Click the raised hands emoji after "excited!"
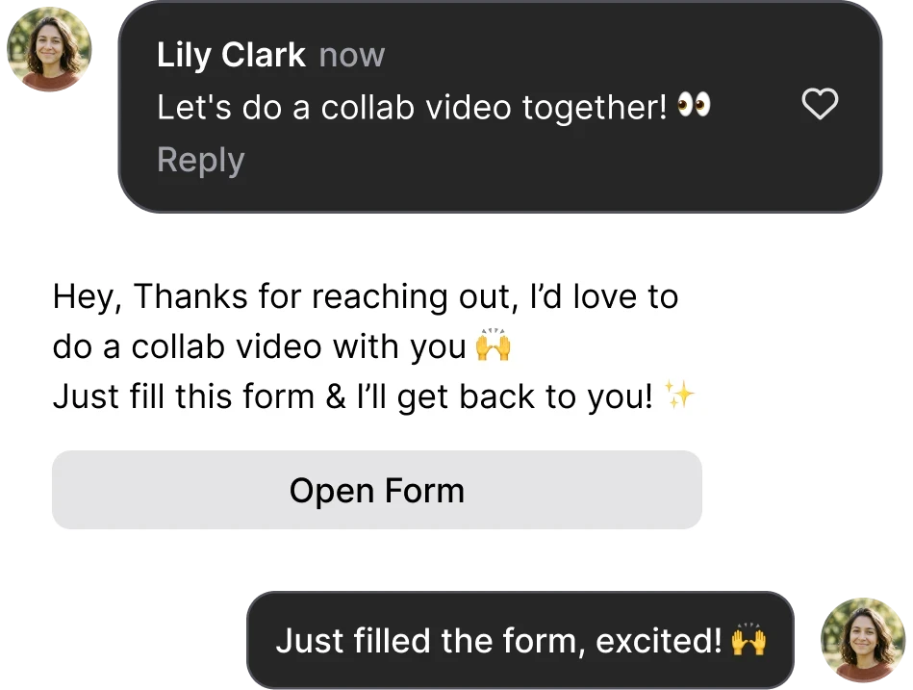The width and height of the screenshot is (913, 690). (748, 639)
